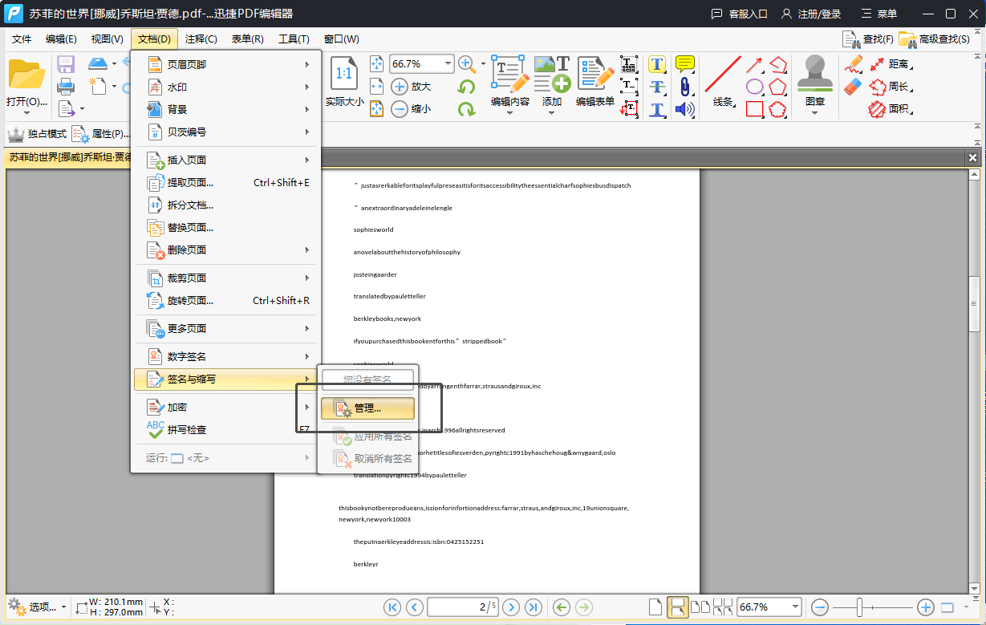Select the Perimeter (周长) measure tool
The width and height of the screenshot is (986, 625).
point(891,87)
